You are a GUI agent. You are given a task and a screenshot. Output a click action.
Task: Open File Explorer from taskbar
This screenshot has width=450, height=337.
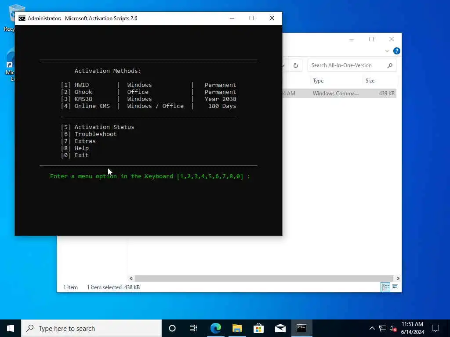coord(237,328)
